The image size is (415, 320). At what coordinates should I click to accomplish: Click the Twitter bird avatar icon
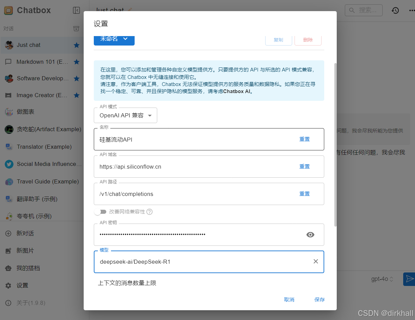9,164
